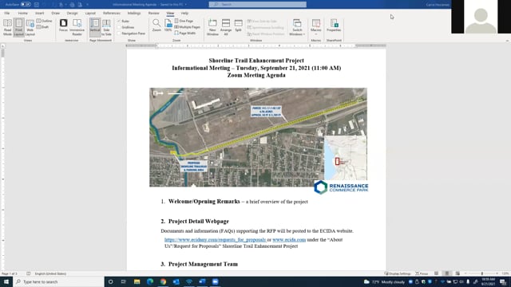511x287 pixels.
Task: Open the Zoom dialog magnifier
Action: pyautogui.click(x=156, y=26)
